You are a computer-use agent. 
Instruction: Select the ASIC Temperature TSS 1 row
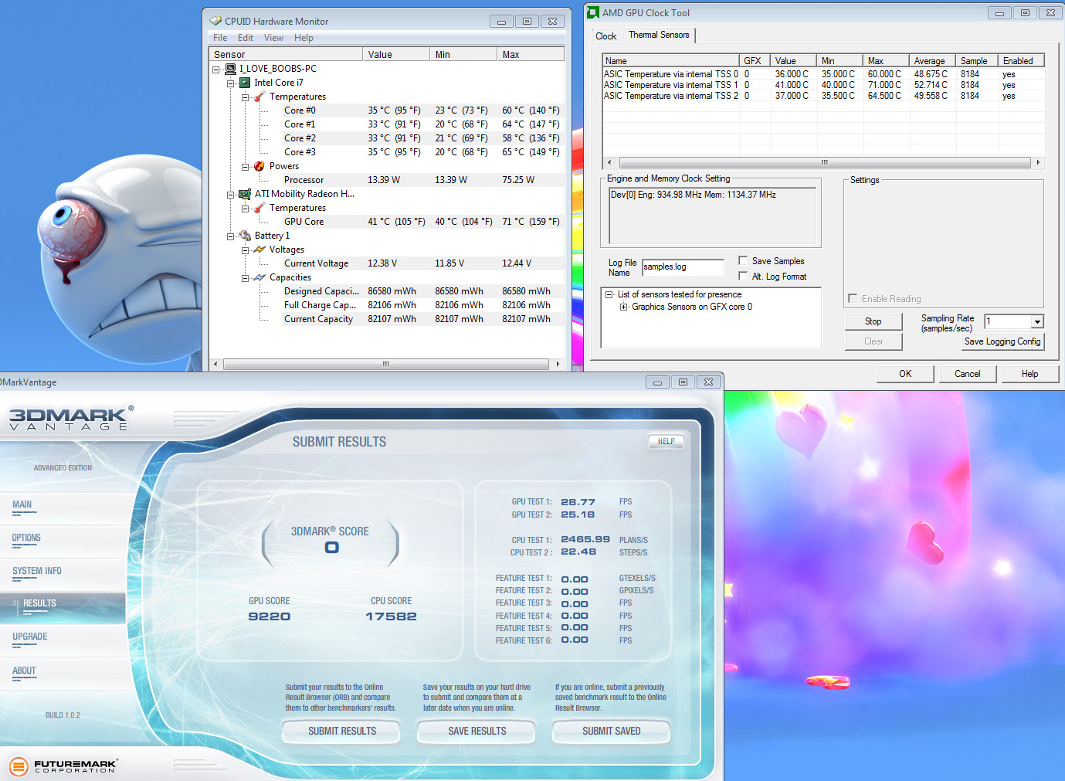[x=823, y=85]
